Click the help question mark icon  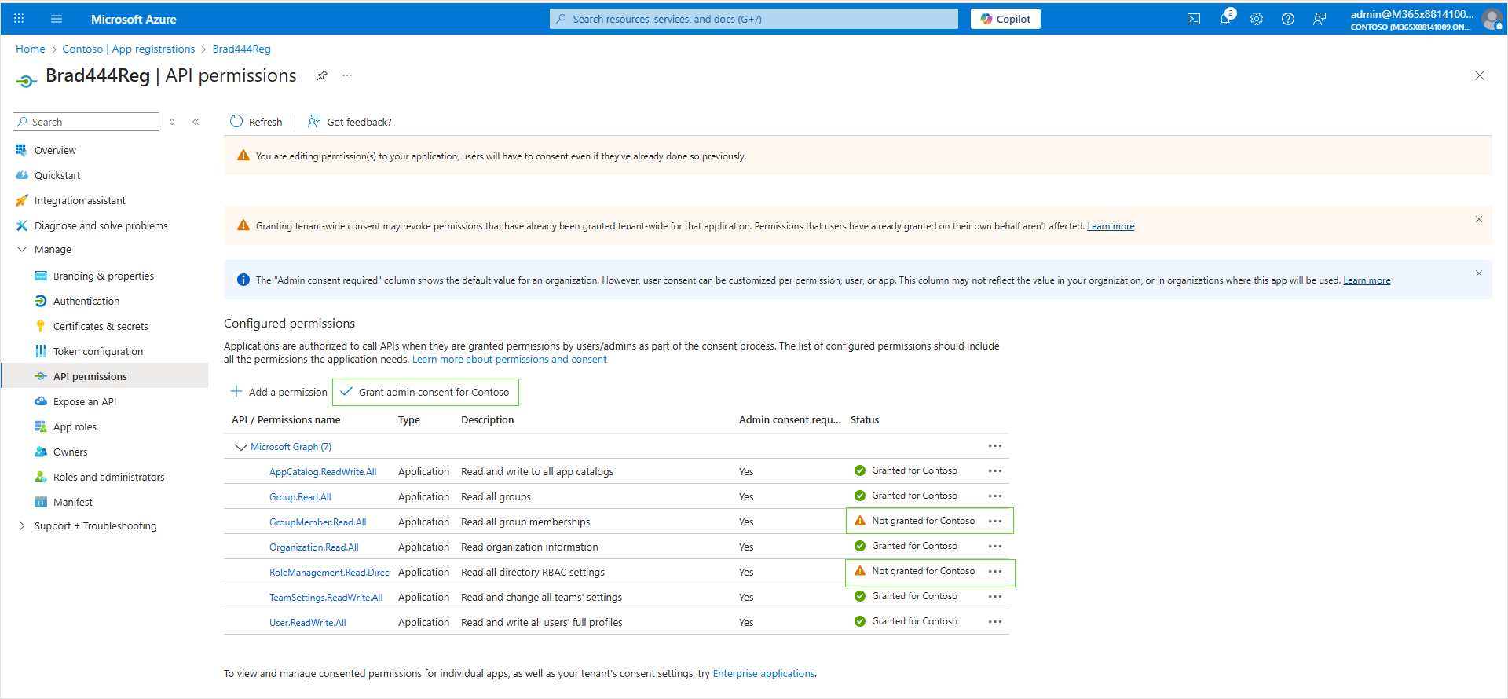click(1288, 19)
